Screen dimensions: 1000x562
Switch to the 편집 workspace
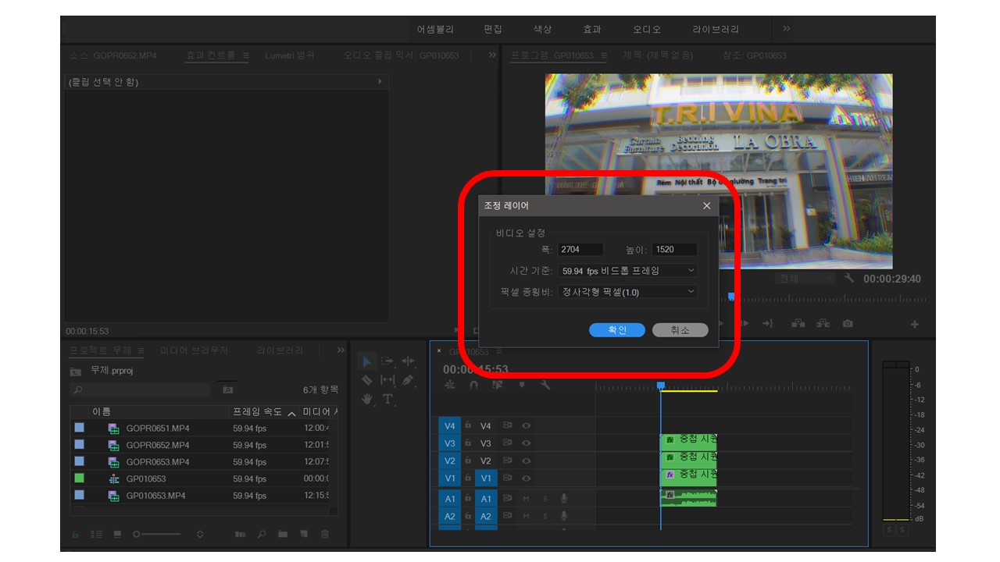tap(493, 29)
